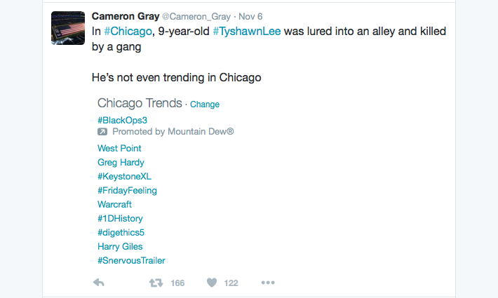The width and height of the screenshot is (498, 298).
Task: Open the #FridayFeeling trend
Action: coord(127,190)
